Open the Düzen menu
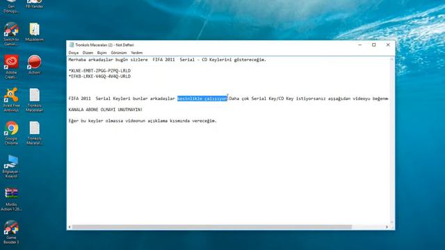445x250 pixels. [x=88, y=53]
